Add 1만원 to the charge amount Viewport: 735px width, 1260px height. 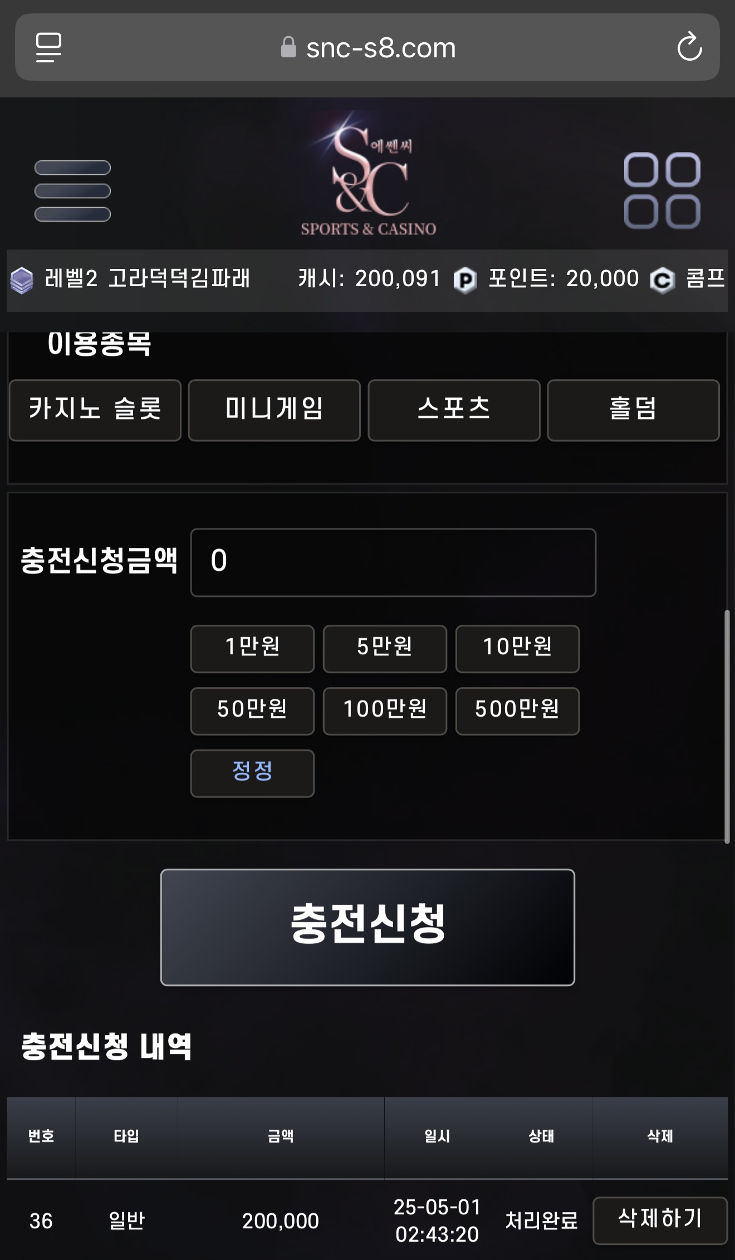point(252,649)
